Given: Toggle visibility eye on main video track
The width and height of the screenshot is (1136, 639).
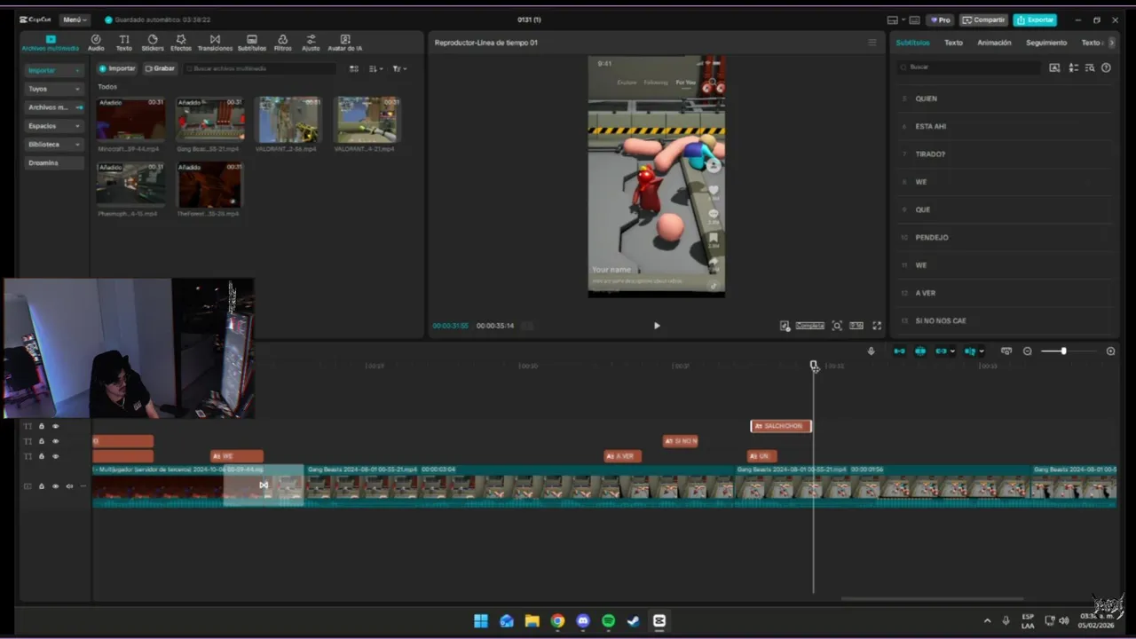Looking at the screenshot, I should coord(55,486).
